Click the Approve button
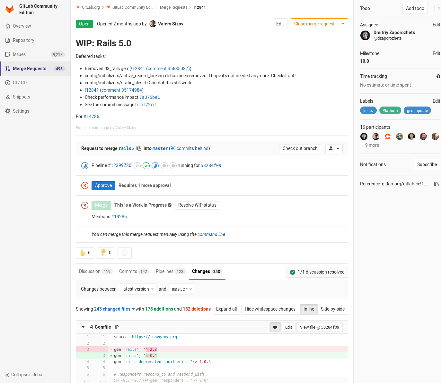 coord(103,185)
